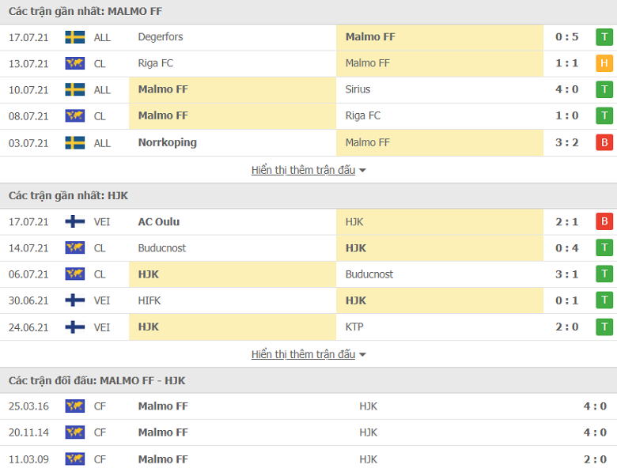Click dropdown arrow under Malmo FF matches

point(362,171)
